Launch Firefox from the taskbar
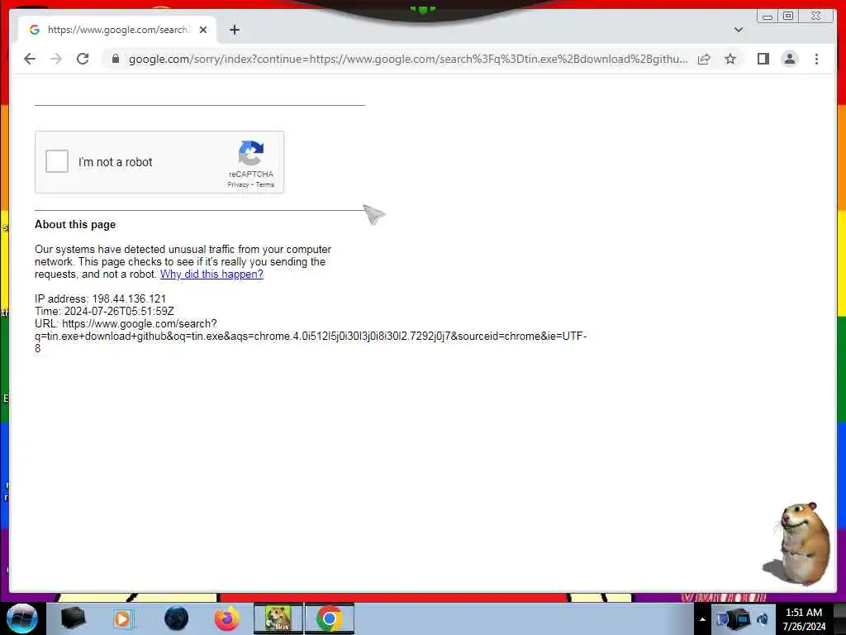Screen dimensions: 846x635 pyautogui.click(x=227, y=618)
